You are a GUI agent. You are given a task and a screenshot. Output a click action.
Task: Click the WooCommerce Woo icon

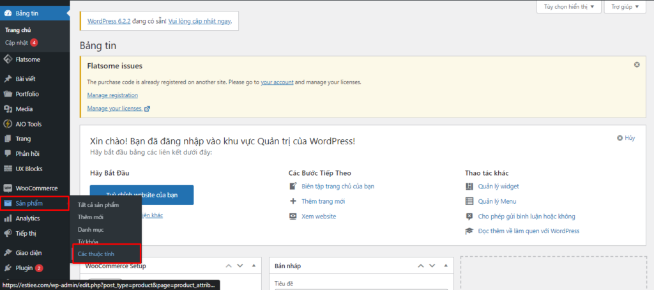coord(8,188)
